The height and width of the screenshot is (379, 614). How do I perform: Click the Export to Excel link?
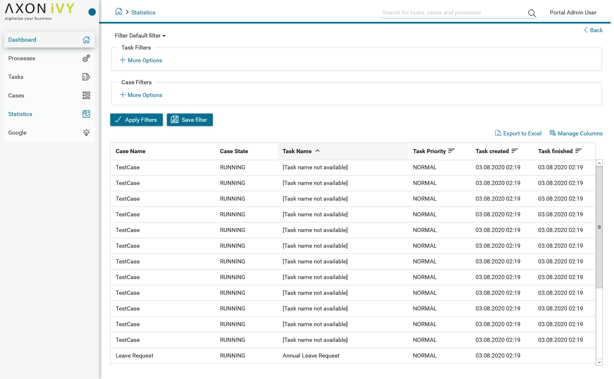pos(519,133)
